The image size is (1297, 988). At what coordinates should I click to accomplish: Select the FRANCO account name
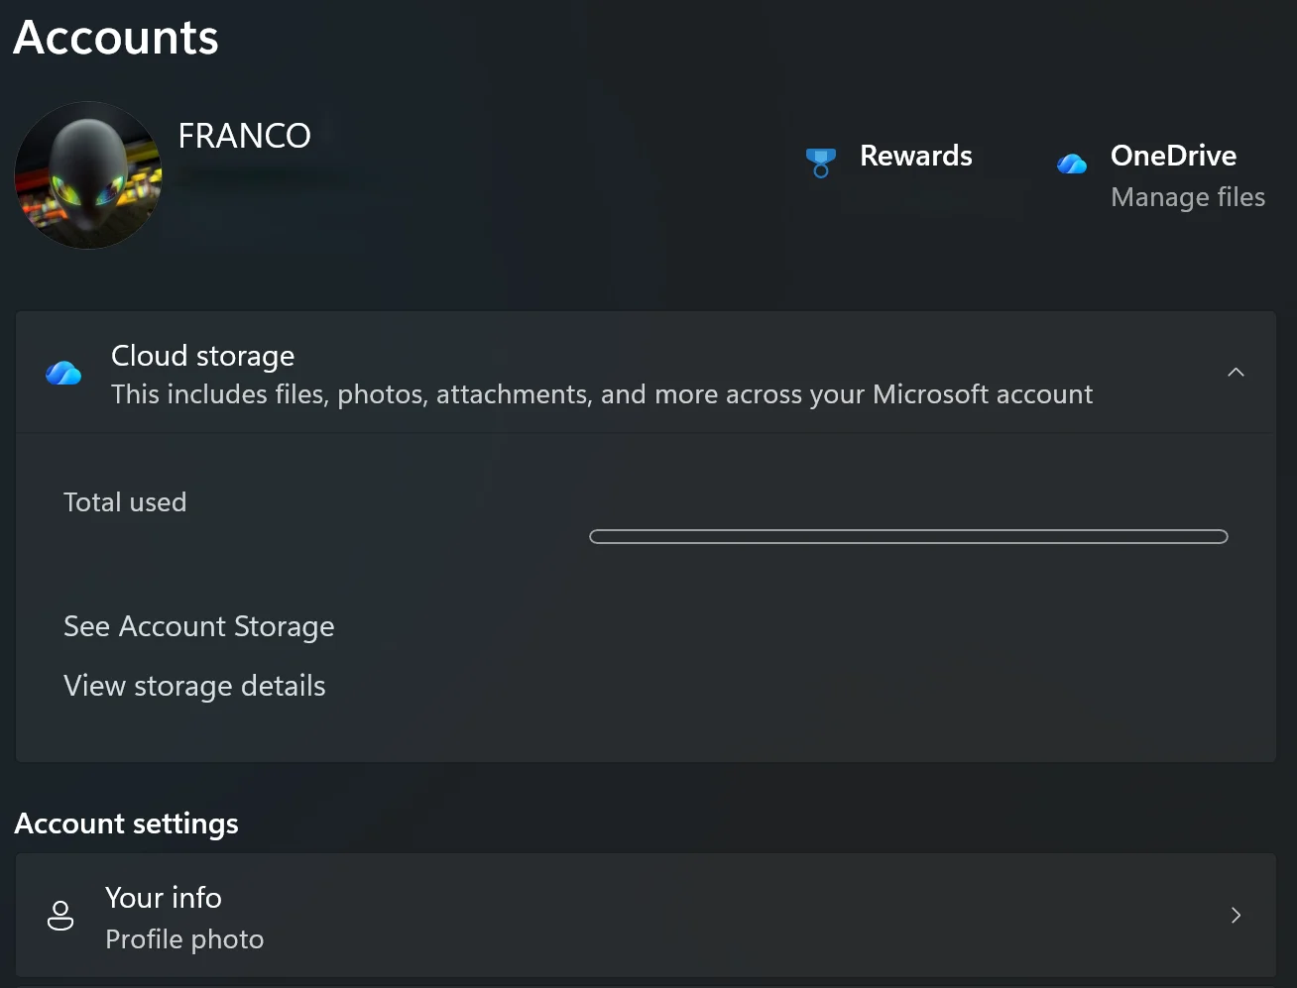click(x=245, y=136)
